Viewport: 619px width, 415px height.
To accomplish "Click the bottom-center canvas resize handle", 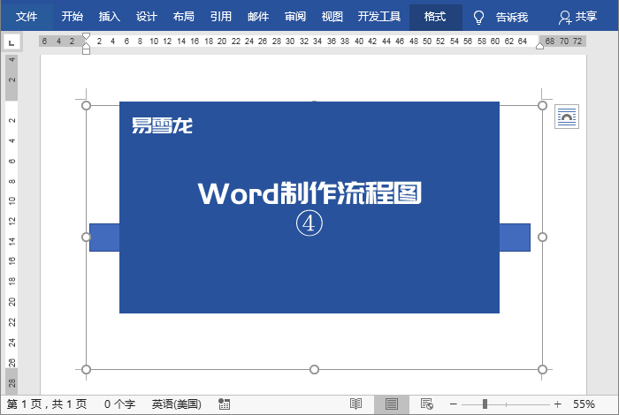I will click(x=314, y=369).
